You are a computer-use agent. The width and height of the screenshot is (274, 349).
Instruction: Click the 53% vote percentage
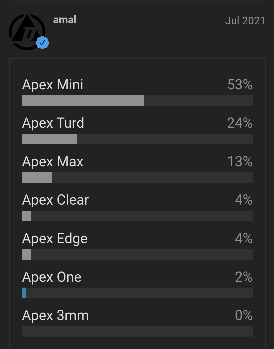coord(240,85)
